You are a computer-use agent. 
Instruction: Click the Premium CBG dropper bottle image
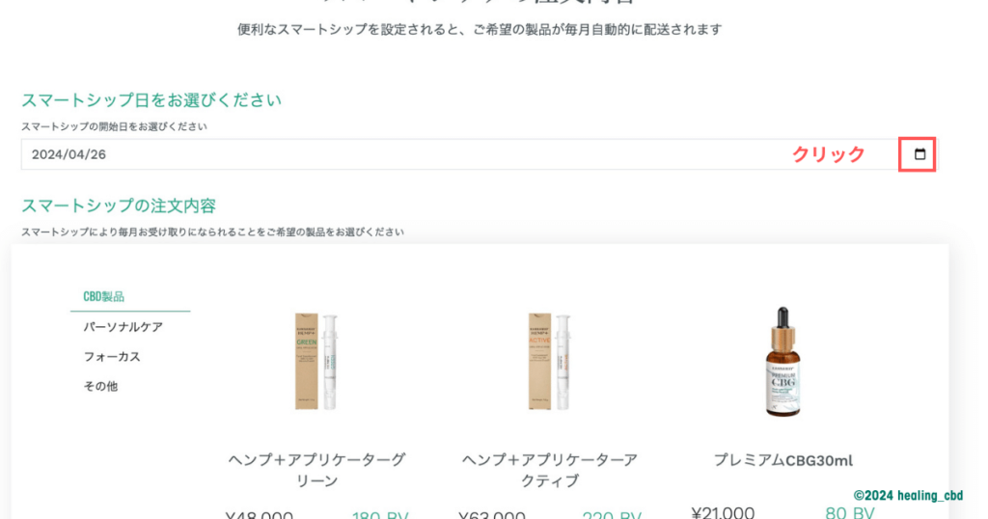click(x=782, y=362)
